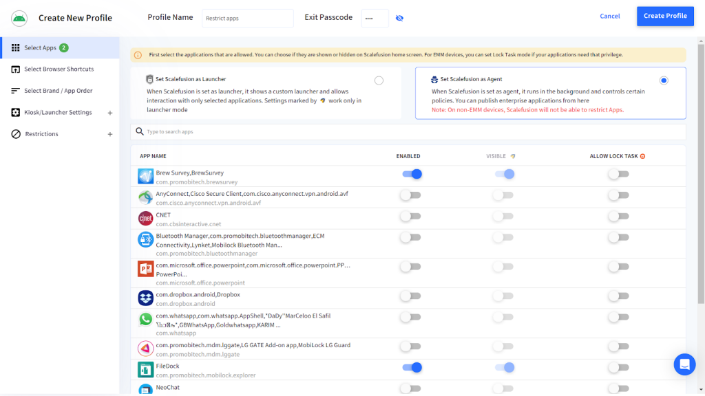705x396 pixels.
Task: Open the Restrictions section
Action: coord(60,134)
